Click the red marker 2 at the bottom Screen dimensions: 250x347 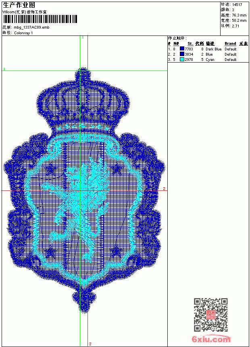click(x=90, y=344)
